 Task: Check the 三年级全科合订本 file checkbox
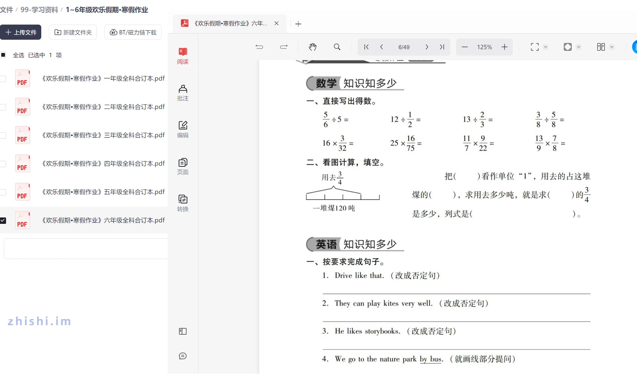(3, 135)
